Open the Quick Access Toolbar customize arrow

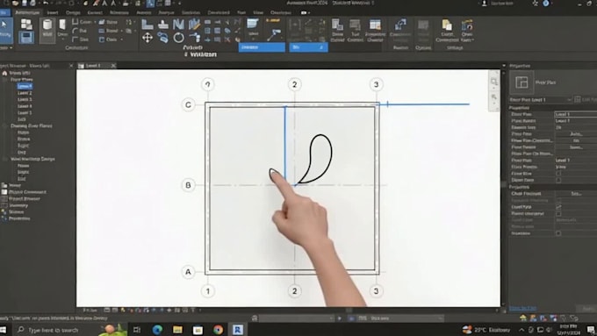tap(179, 3)
